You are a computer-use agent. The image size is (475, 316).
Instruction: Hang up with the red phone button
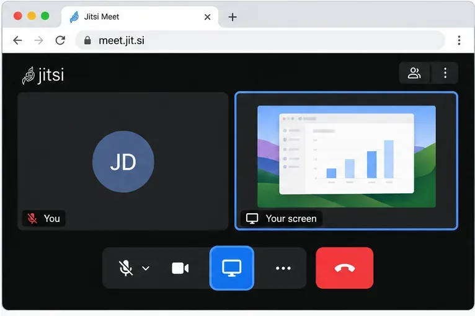pos(344,268)
